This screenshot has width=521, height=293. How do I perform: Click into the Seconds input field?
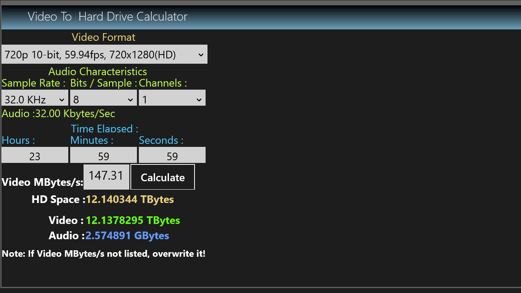tap(172, 156)
